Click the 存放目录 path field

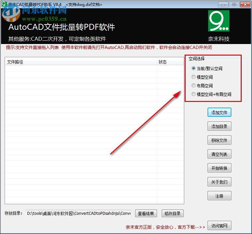[x=79, y=213]
